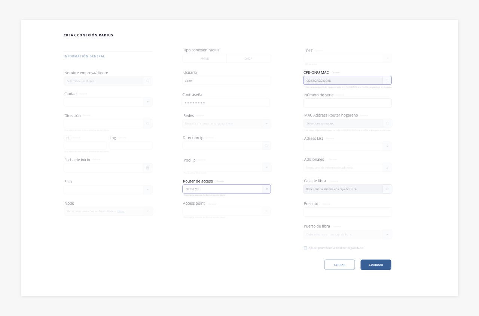Click search icon in CPE-ONU MAC field
Image resolution: width=479 pixels, height=316 pixels.
coord(387,81)
